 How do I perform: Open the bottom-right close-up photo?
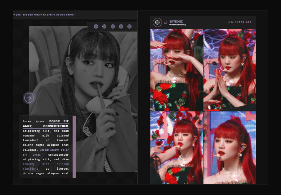coord(230,148)
